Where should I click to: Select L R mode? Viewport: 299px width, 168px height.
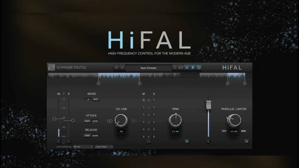(x=88, y=99)
